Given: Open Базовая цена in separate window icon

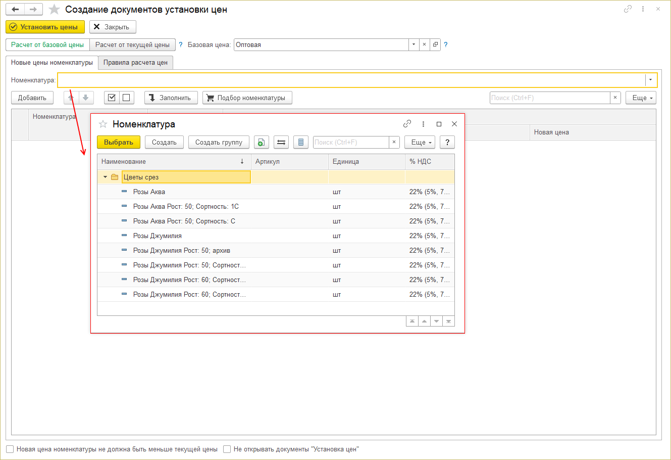Looking at the screenshot, I should [435, 44].
